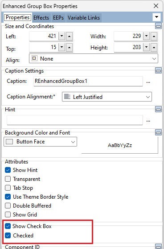This screenshot has height=249, width=164.
Task: Open the Caption Alignment dropdown
Action: click(107, 97)
